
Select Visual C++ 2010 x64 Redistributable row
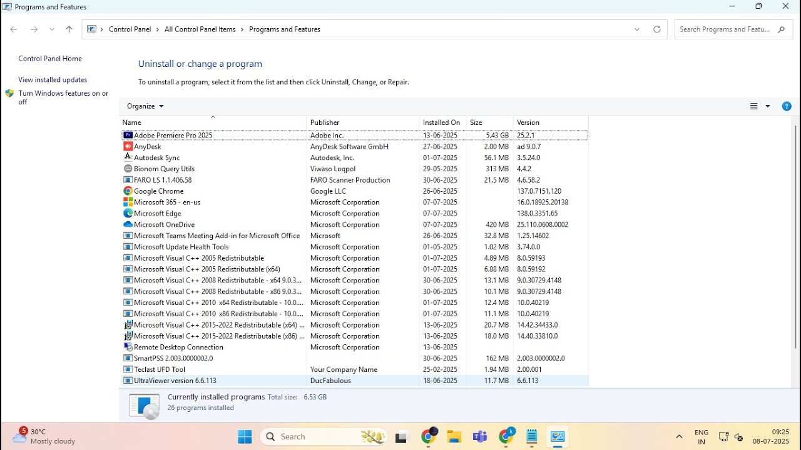tap(354, 302)
